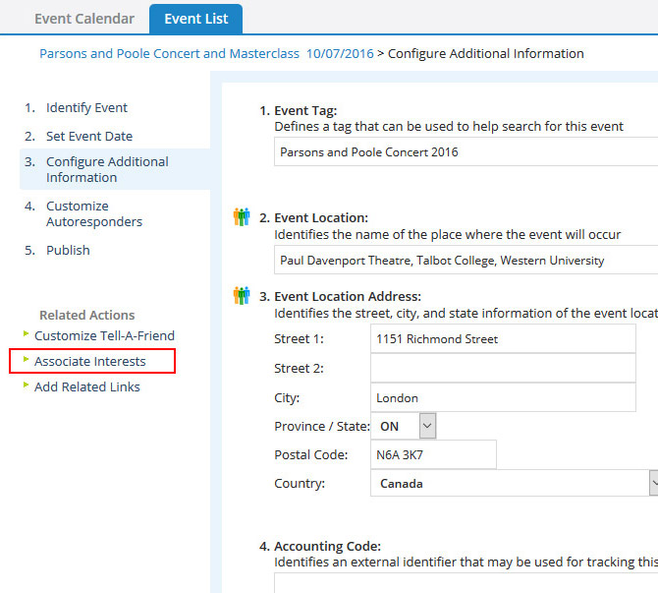This screenshot has width=658, height=593.
Task: Click the Event Location text field
Action: 466,261
